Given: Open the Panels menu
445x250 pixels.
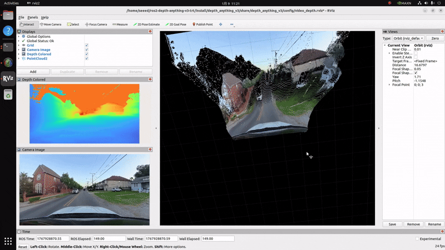Looking at the screenshot, I should coord(33,17).
